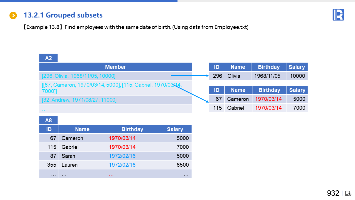Viewport: 355px width, 200px height.
Task: Click the Member column header
Action: 115,67
